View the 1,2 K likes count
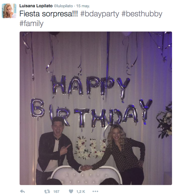 [81, 192]
